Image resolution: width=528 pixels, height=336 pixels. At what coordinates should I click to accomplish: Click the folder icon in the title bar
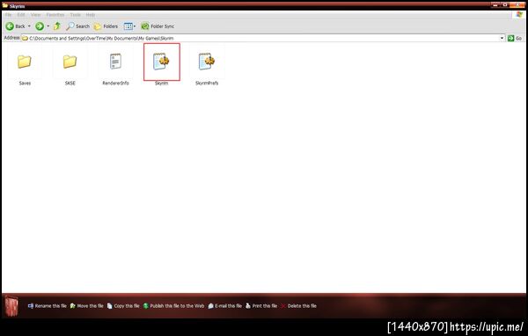click(4, 5)
